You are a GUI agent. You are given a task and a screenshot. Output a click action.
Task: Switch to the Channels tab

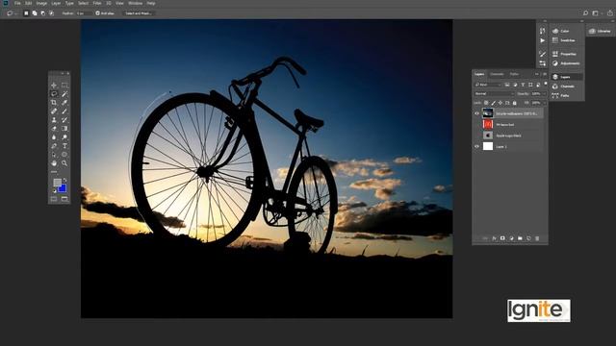[x=497, y=74]
